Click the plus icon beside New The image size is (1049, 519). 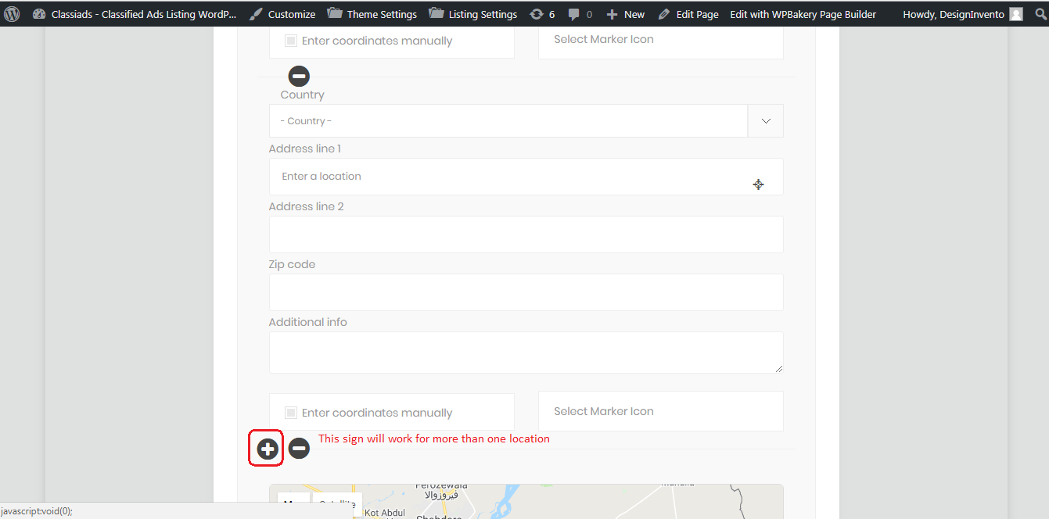(612, 14)
